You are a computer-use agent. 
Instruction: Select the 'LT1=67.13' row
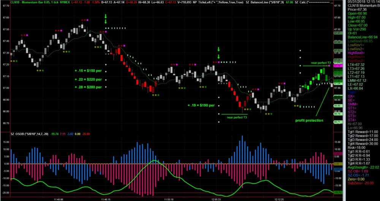click(x=357, y=76)
